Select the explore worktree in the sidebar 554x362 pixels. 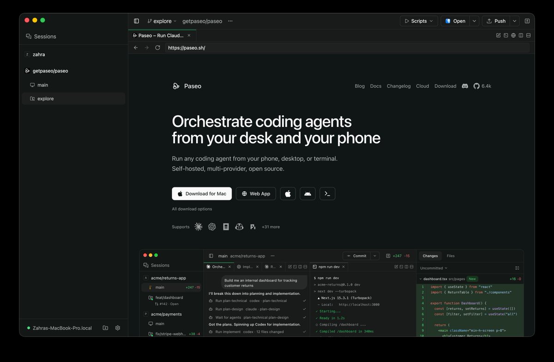pos(73,98)
